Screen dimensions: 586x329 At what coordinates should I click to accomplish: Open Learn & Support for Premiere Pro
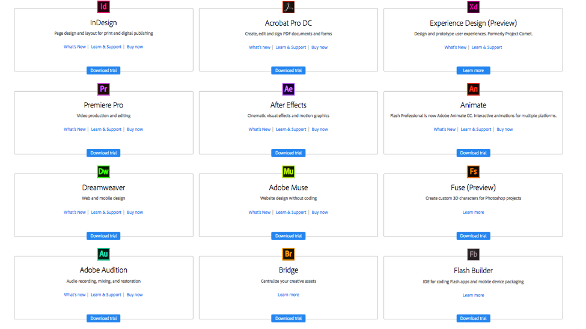[106, 130]
